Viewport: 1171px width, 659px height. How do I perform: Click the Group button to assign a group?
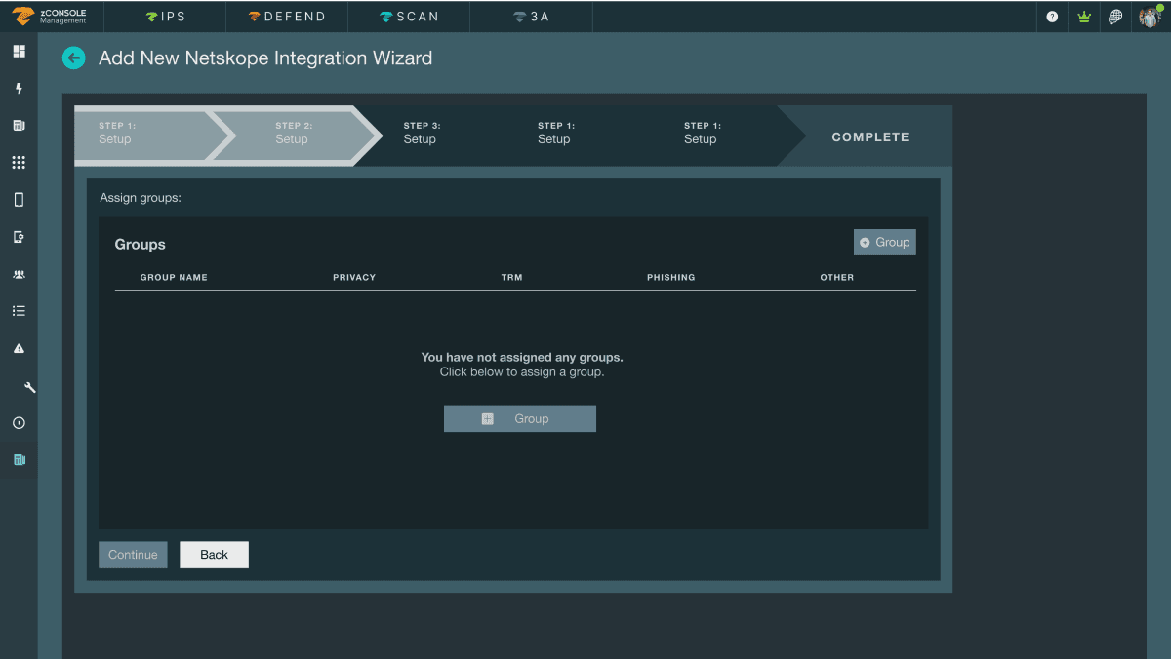point(519,417)
